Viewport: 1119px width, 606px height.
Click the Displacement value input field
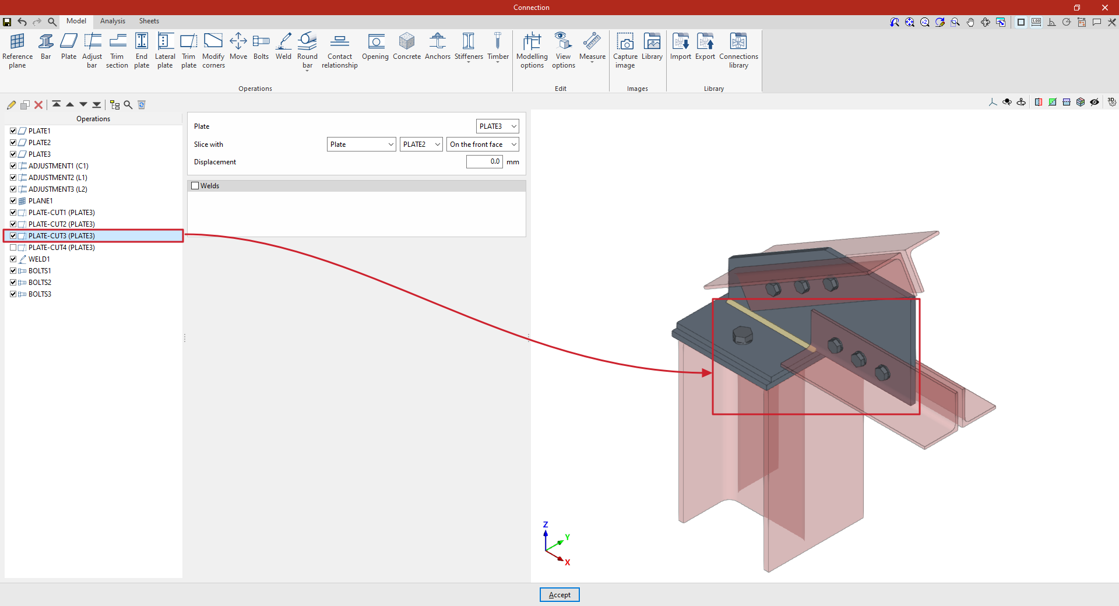point(484,162)
